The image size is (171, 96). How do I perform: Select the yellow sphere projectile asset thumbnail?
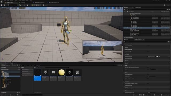click(61, 72)
